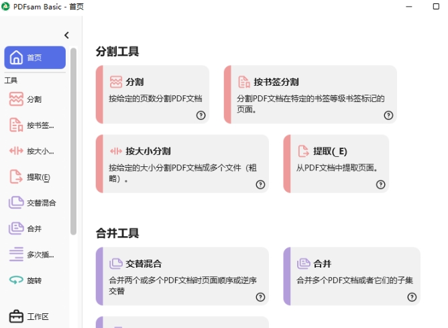Click the sidebar vertical scrollbar
Viewport: 448px width, 328px height.
pos(73,142)
